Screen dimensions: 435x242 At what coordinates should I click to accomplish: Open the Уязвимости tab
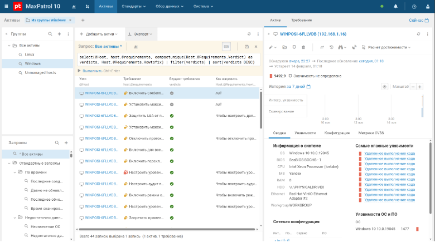(305, 133)
